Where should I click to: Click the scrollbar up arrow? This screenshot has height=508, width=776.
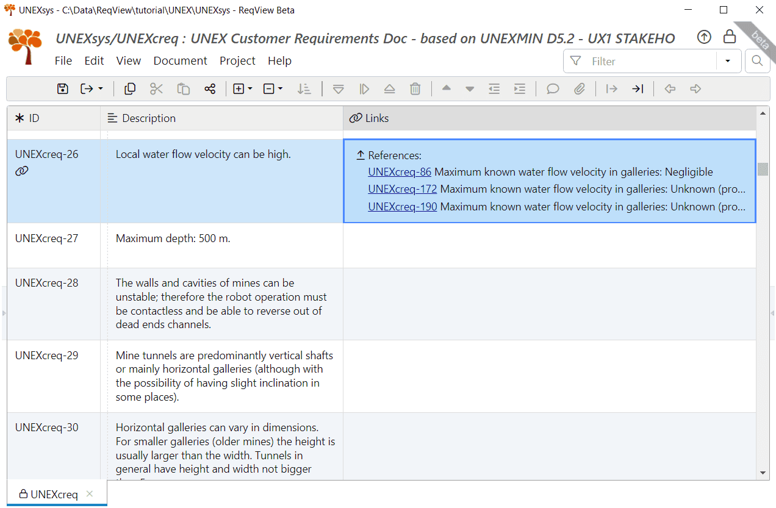763,113
